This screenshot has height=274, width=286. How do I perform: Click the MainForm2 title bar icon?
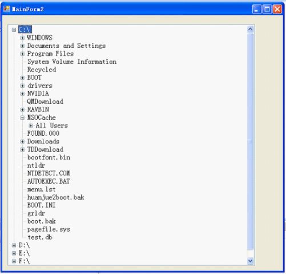point(6,9)
